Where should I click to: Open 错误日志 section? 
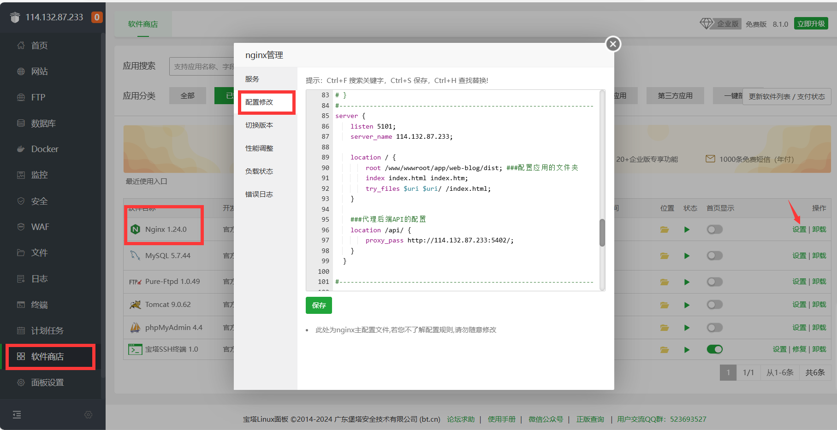(259, 194)
